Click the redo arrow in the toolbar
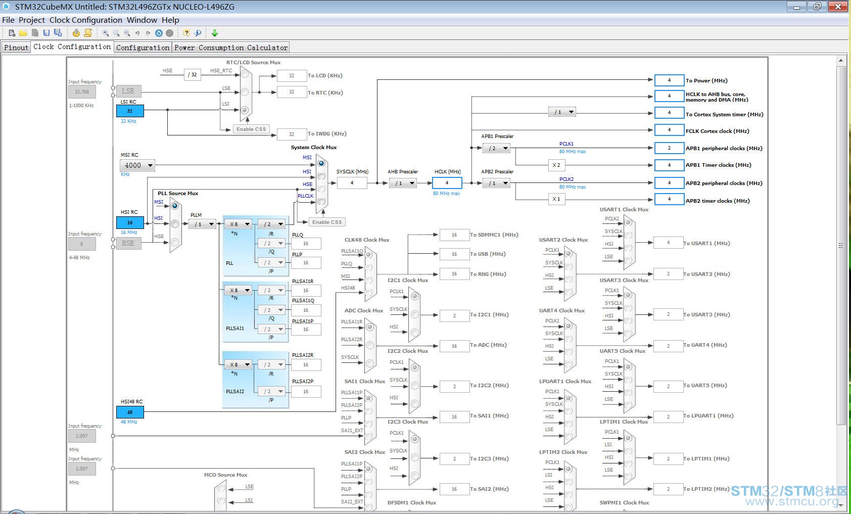The image size is (851, 514). click(148, 33)
